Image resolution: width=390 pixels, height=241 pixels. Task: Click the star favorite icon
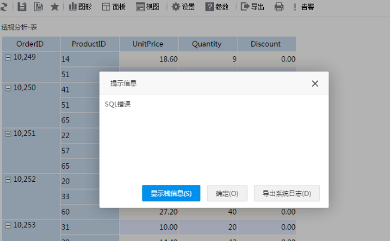54,7
